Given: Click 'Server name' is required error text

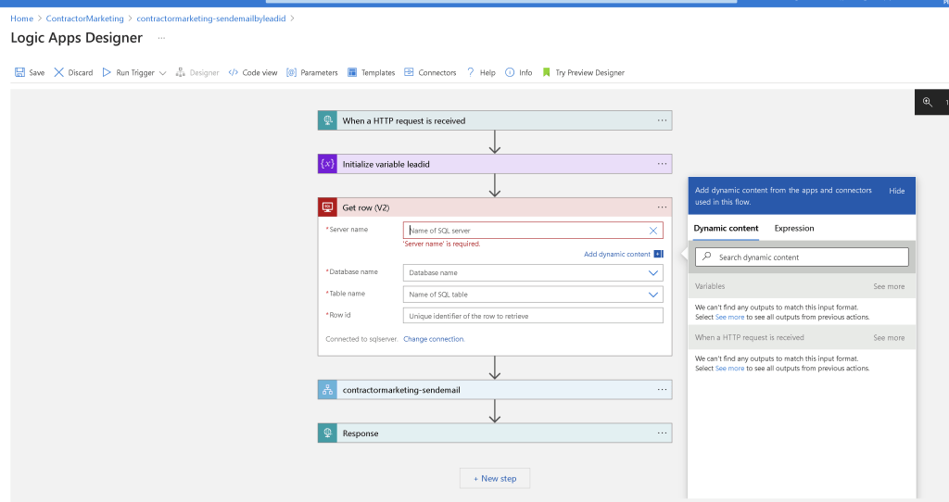Looking at the screenshot, I should click(442, 244).
